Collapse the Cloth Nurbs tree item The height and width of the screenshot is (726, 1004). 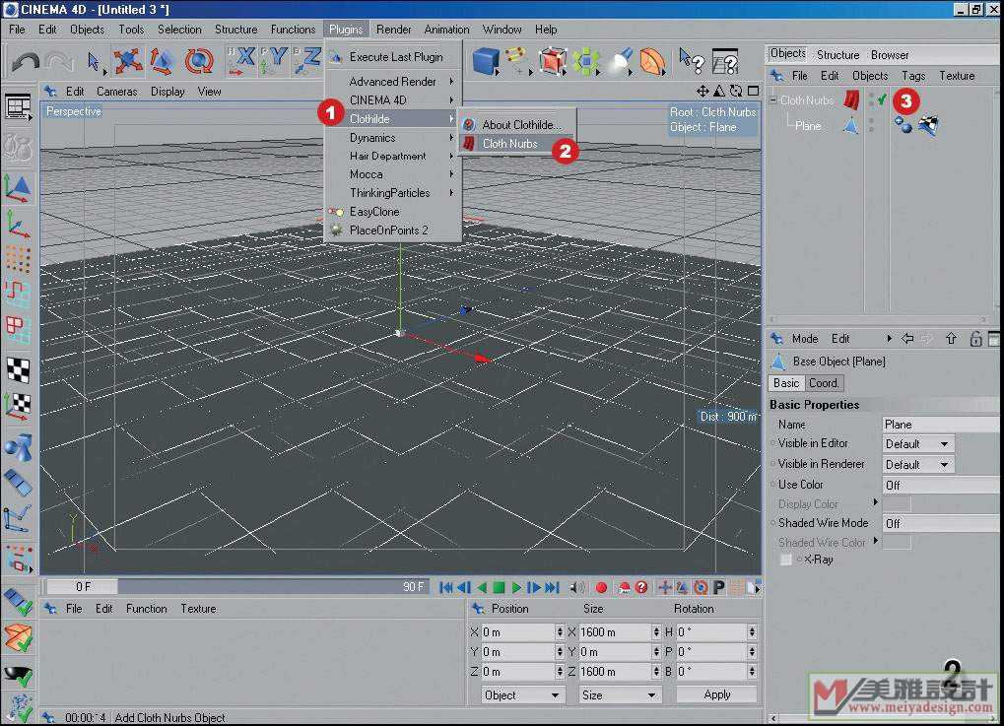(772, 100)
